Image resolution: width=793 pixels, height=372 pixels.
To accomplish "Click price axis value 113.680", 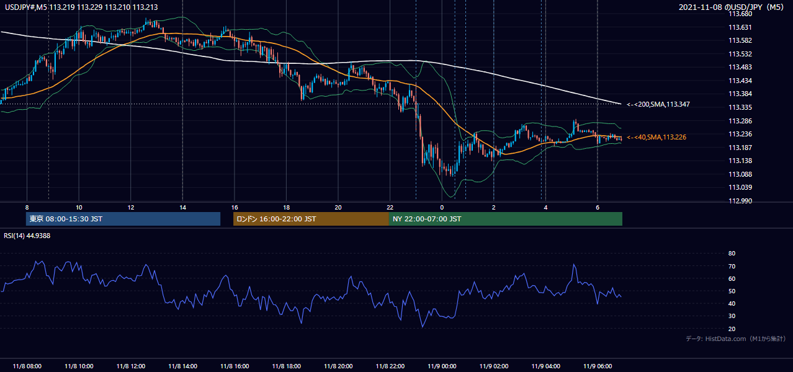I will click(x=740, y=14).
